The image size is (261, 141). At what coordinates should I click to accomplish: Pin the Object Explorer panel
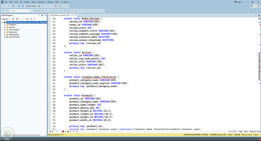pos(42,15)
